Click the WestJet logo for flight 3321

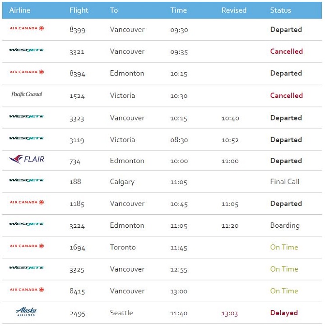point(27,50)
